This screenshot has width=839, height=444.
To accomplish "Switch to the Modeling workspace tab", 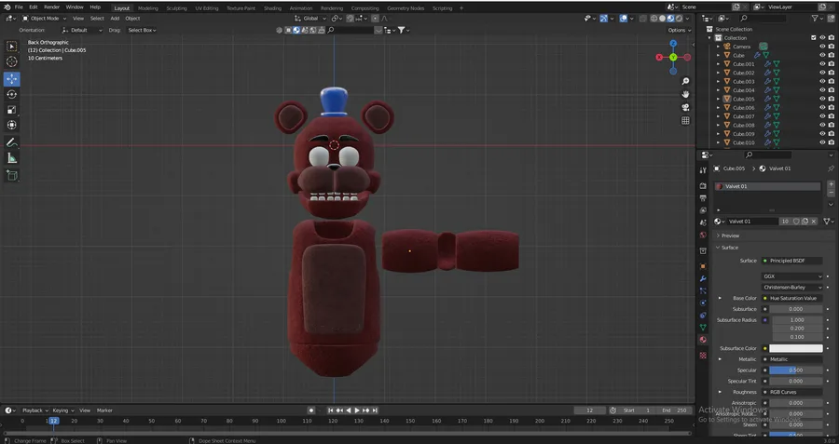I will [x=148, y=8].
